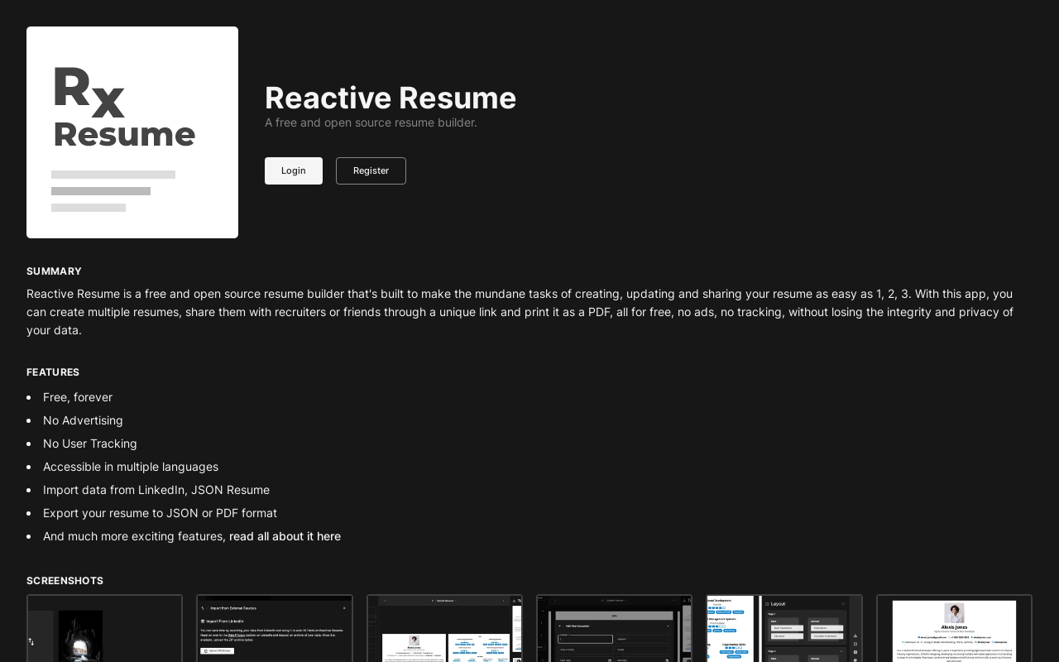This screenshot has height=662, width=1059.
Task: View the Layout panel screenshot thumbnail
Action: (784, 628)
